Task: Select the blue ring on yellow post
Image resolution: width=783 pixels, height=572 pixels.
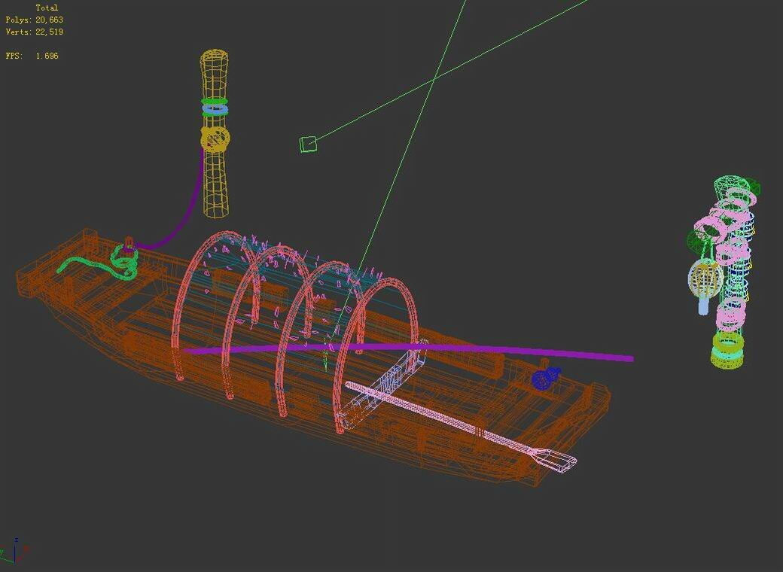Action: click(x=215, y=108)
